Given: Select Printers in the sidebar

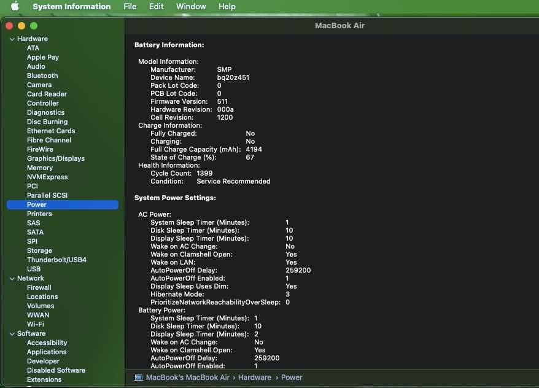Looking at the screenshot, I should pos(39,214).
